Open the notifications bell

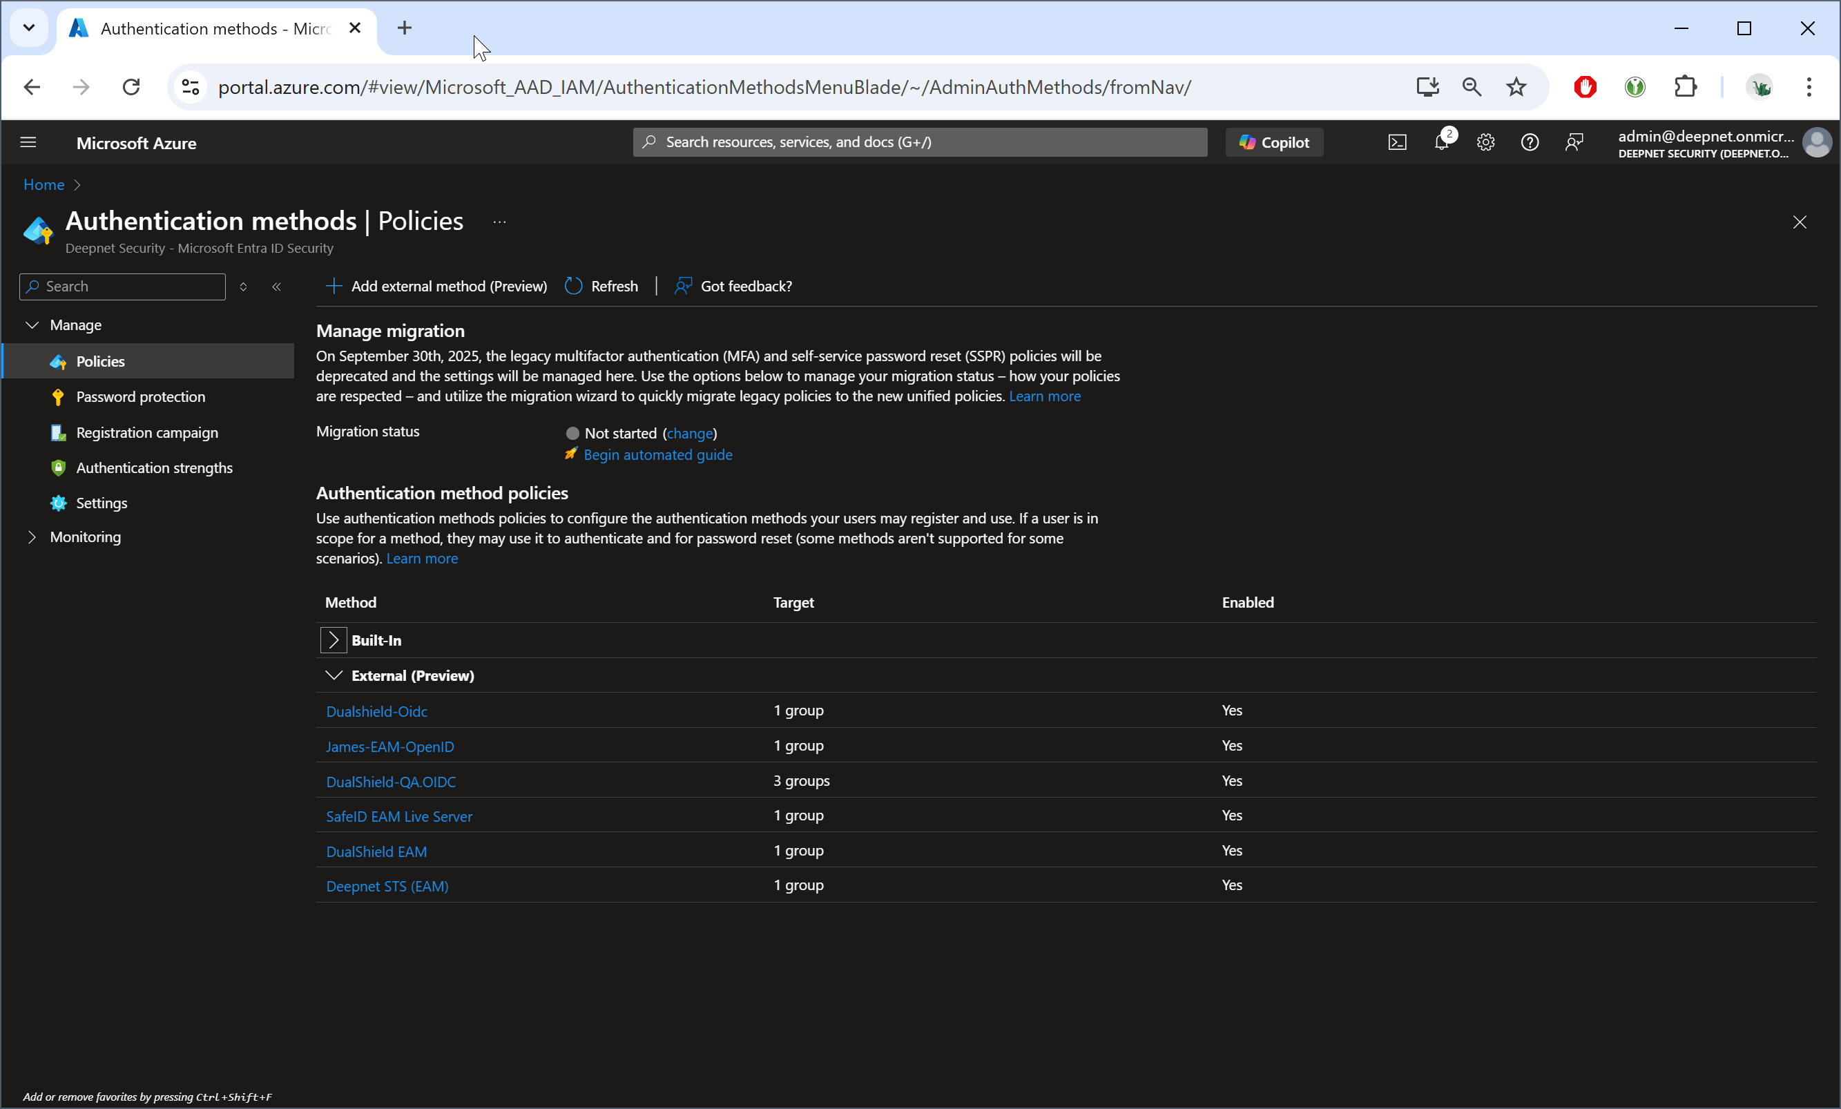coord(1441,142)
